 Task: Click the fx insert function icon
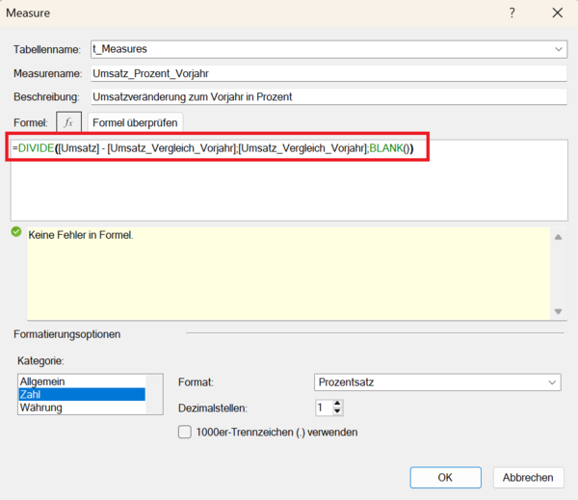(68, 122)
